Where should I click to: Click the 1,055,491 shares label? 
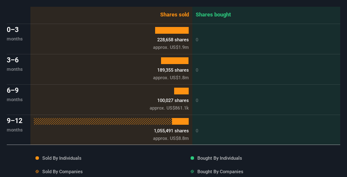coord(171,131)
